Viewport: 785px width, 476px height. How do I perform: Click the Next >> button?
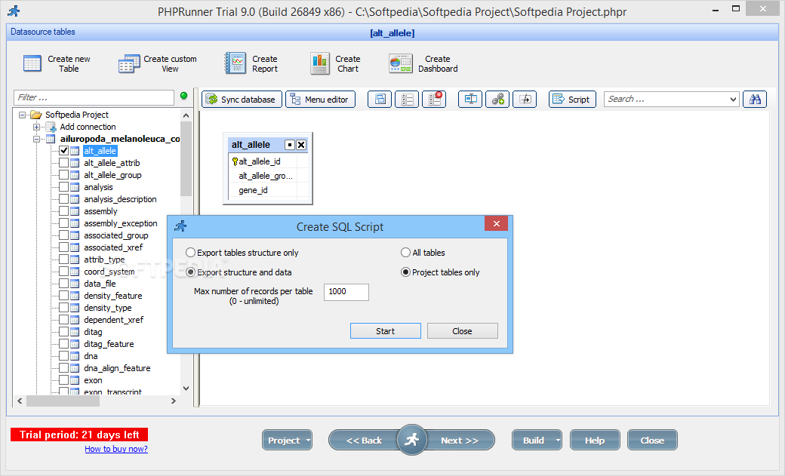(x=459, y=441)
